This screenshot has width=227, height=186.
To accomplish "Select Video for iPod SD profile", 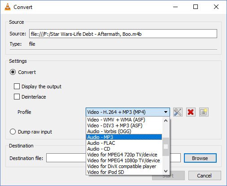I will coord(124,172).
